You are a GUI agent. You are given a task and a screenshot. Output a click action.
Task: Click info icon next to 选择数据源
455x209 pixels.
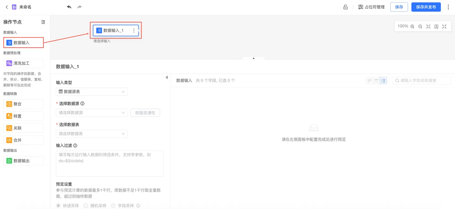82,104
